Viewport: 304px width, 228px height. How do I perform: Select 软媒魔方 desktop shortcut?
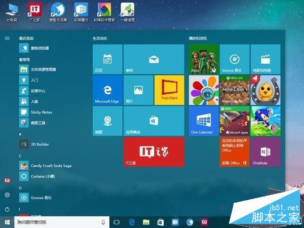pos(81,12)
